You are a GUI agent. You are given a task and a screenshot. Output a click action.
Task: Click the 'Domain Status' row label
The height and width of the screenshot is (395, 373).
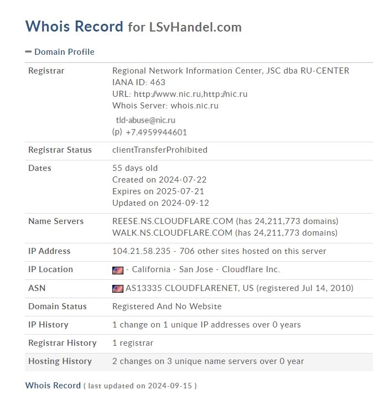coord(58,306)
